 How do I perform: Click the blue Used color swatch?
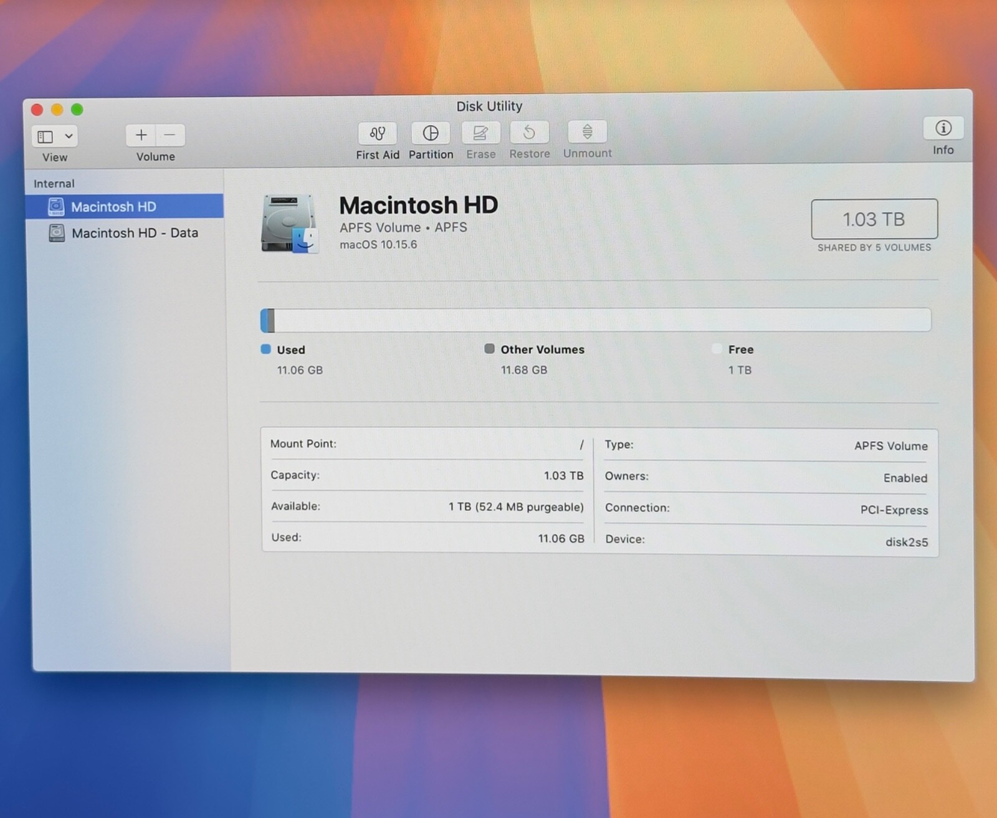click(266, 349)
